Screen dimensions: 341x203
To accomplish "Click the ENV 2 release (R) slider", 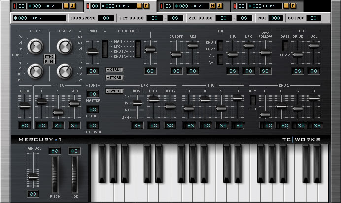I will (314, 107).
